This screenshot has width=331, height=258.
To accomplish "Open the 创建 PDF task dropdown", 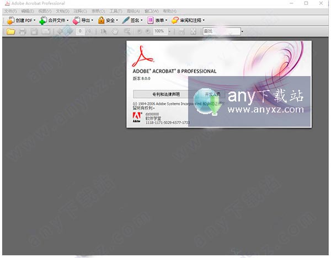I will [x=21, y=20].
